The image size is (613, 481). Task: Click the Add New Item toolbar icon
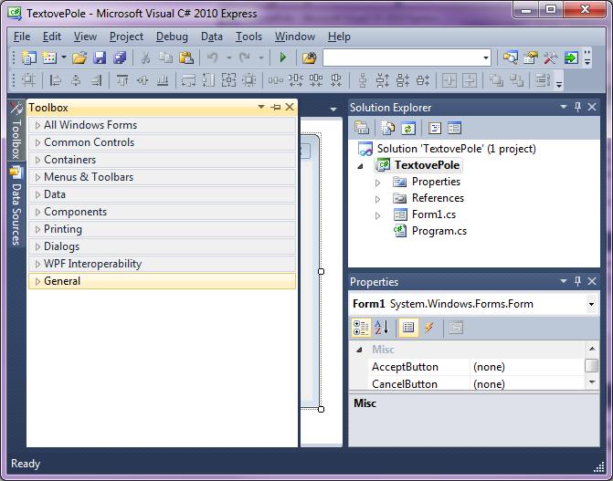49,58
